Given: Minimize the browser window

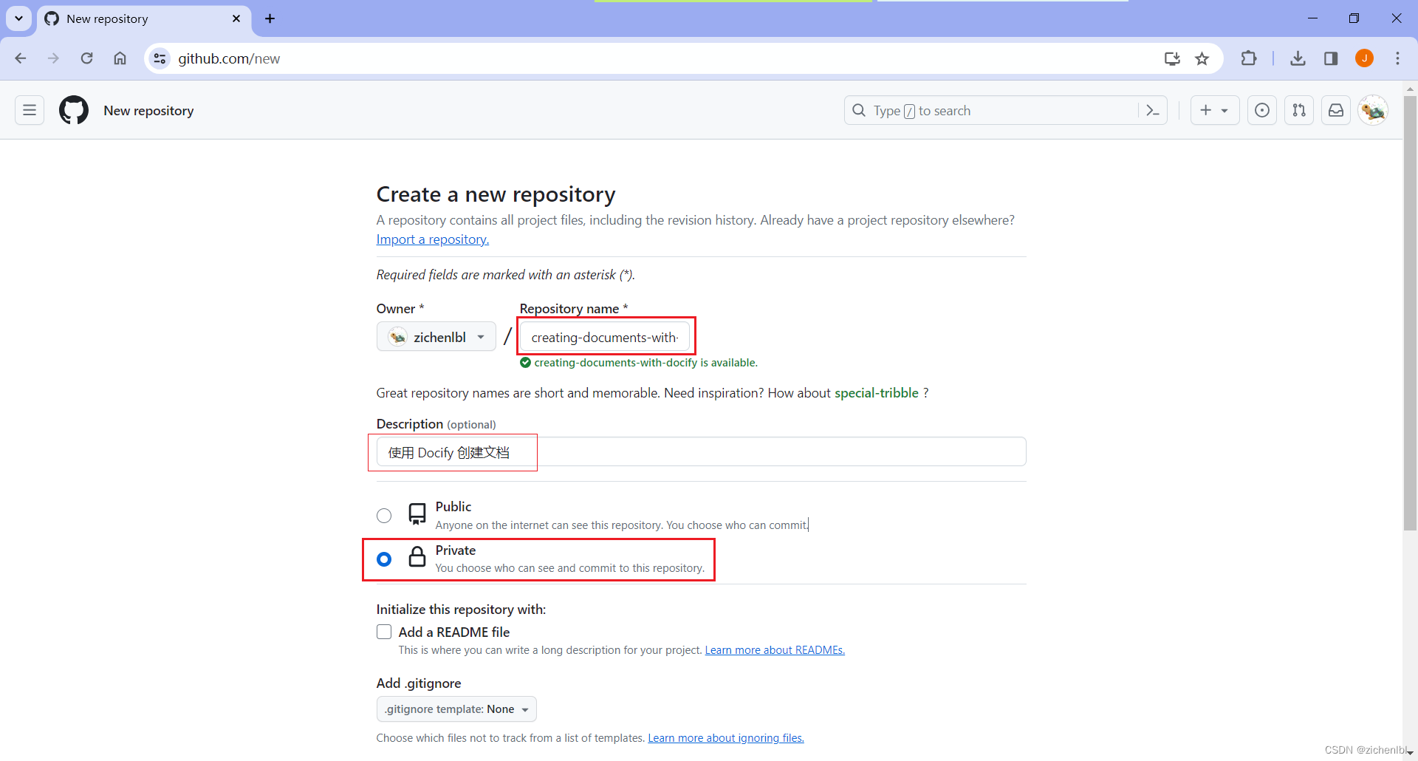Looking at the screenshot, I should tap(1312, 18).
